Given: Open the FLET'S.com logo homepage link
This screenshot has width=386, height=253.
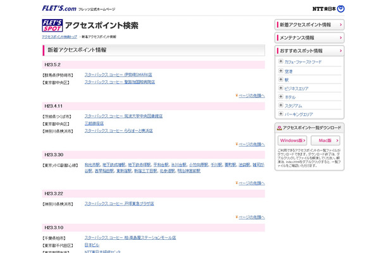Looking at the screenshot, I should tap(59, 8).
